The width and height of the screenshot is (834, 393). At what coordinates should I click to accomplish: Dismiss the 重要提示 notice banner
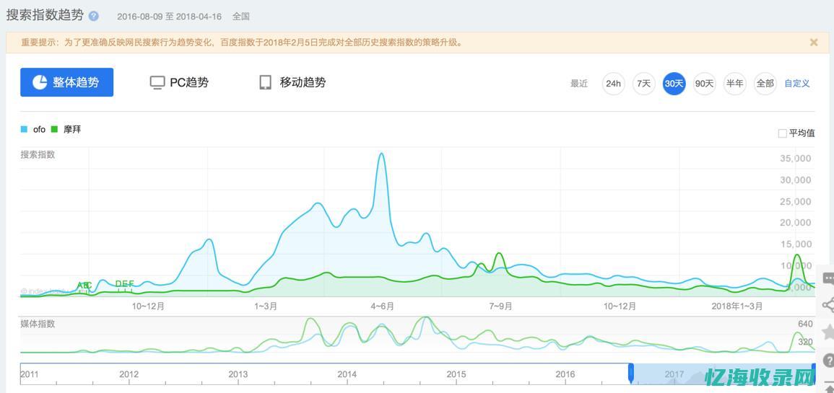point(813,43)
